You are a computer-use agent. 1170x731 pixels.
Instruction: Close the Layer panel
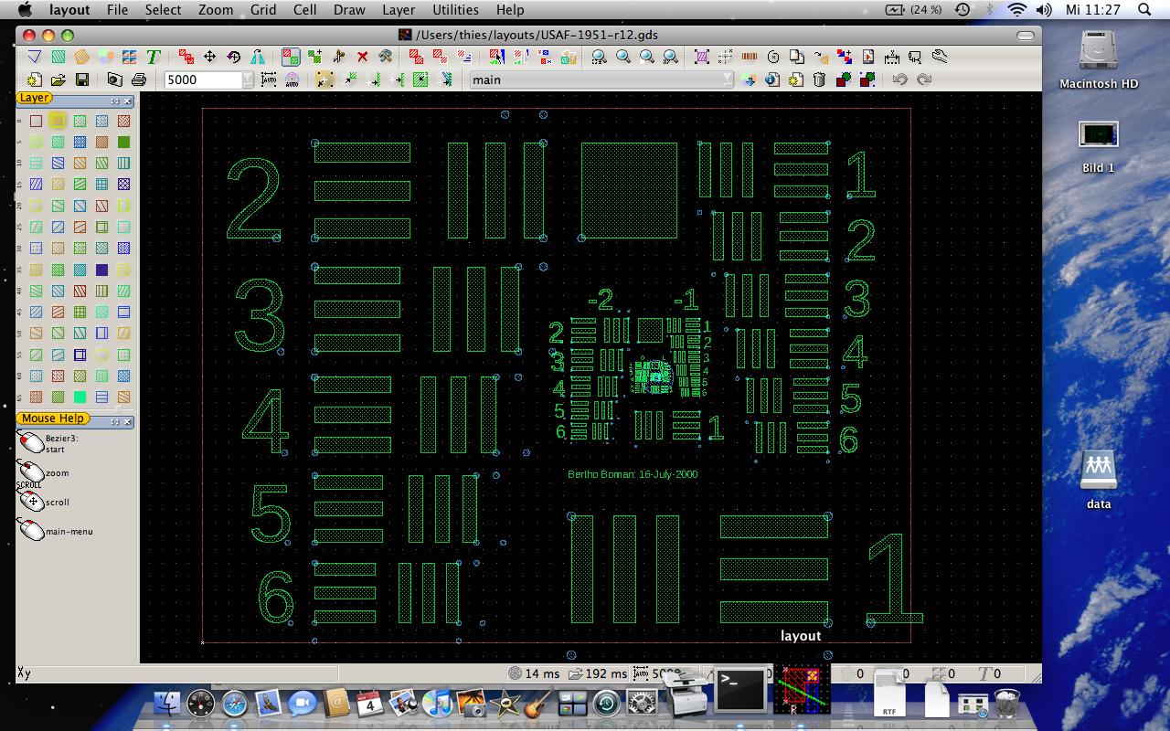(x=128, y=101)
